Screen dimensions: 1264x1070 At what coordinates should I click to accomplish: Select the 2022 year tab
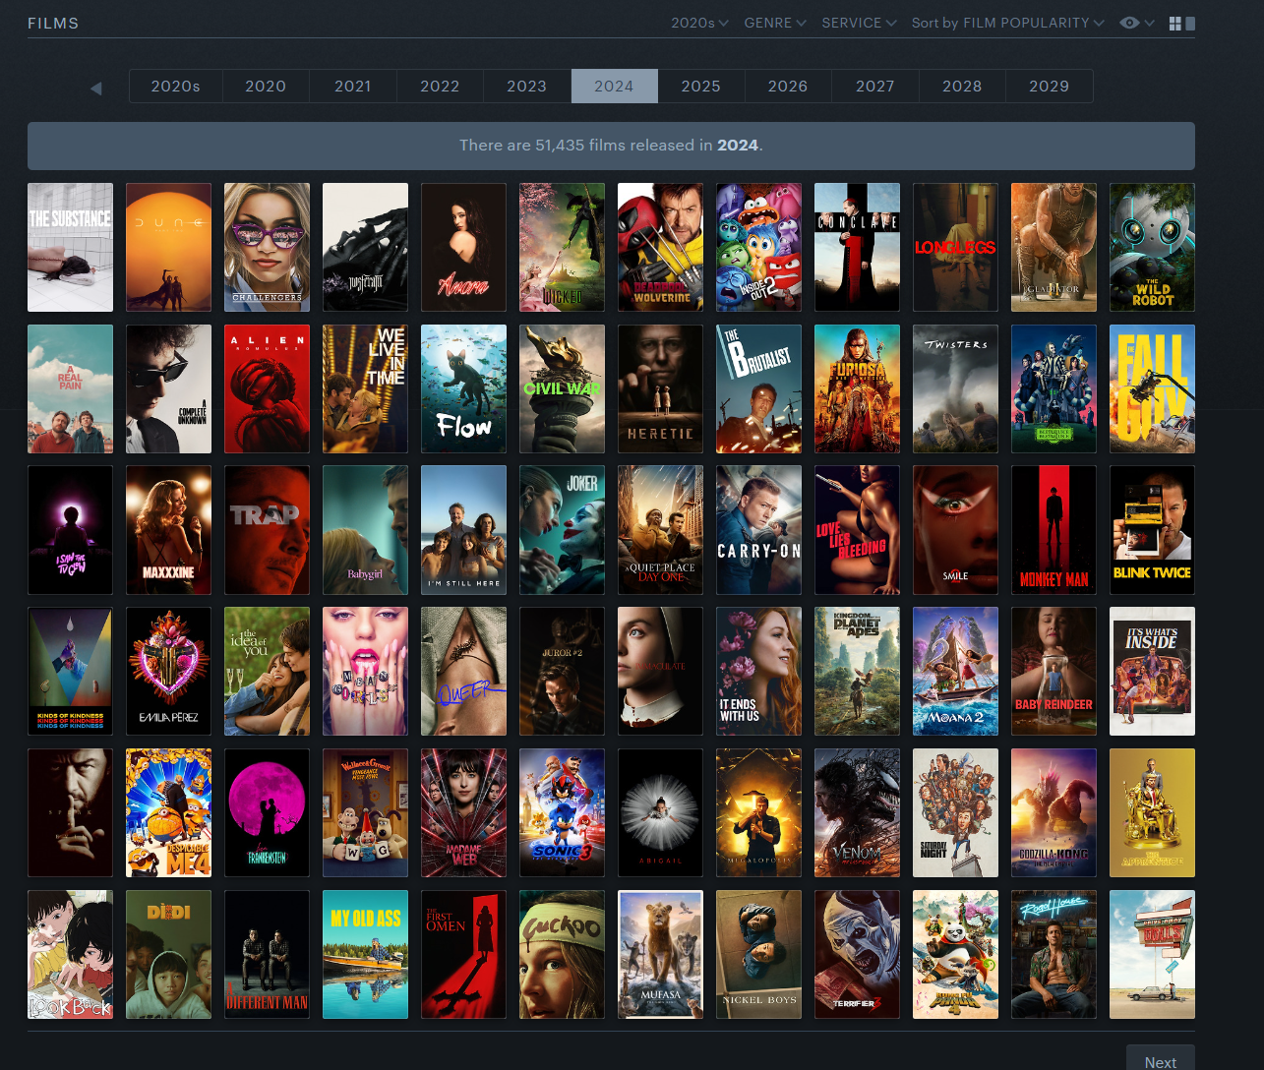440,87
